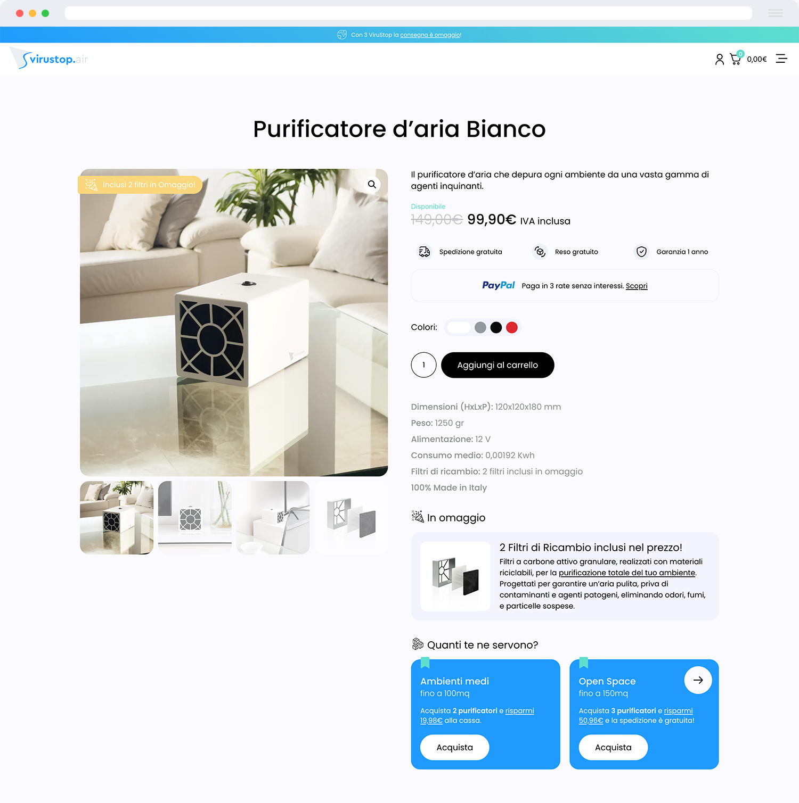799x803 pixels.
Task: Click the virustop.air logo
Action: [50, 58]
